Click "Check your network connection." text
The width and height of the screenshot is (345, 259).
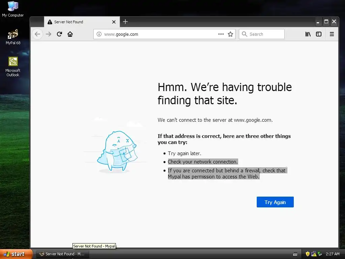pos(202,162)
